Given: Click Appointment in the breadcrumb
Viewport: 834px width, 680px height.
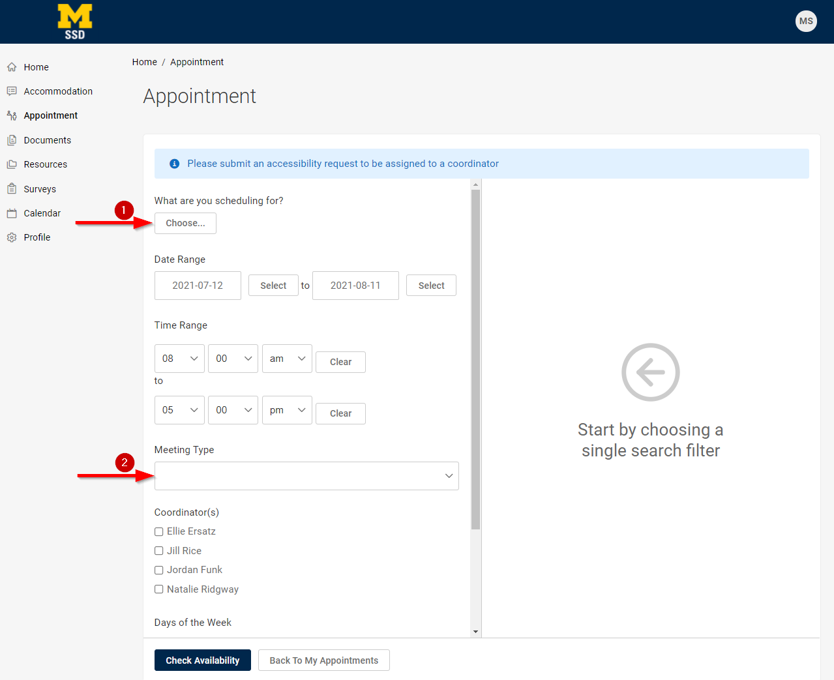Looking at the screenshot, I should 196,61.
